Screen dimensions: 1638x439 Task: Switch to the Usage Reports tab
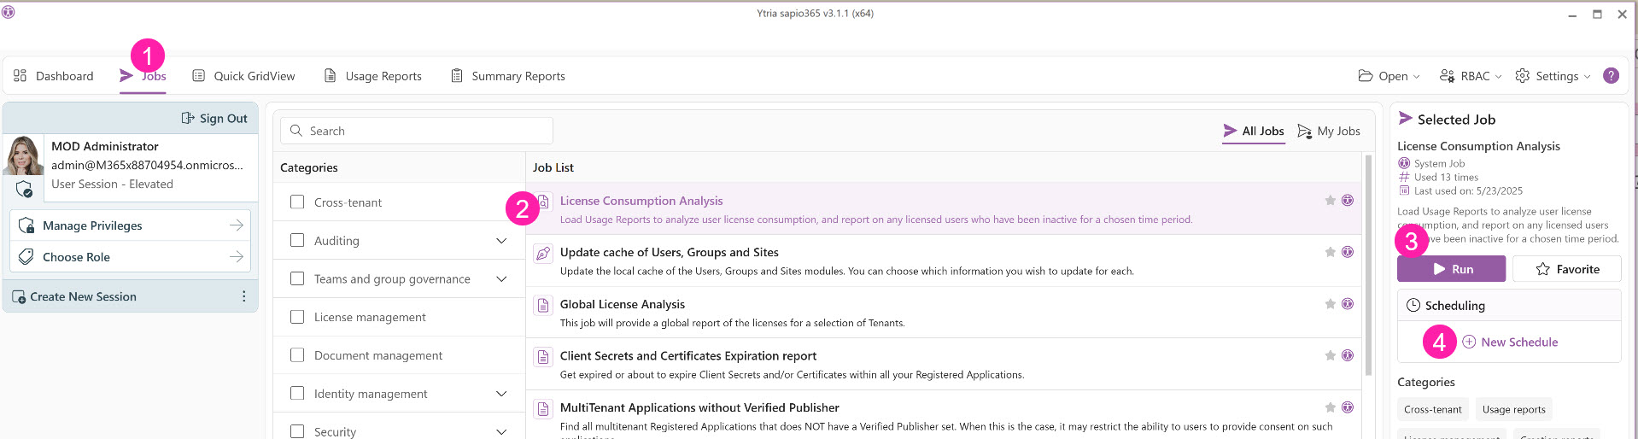pyautogui.click(x=372, y=76)
